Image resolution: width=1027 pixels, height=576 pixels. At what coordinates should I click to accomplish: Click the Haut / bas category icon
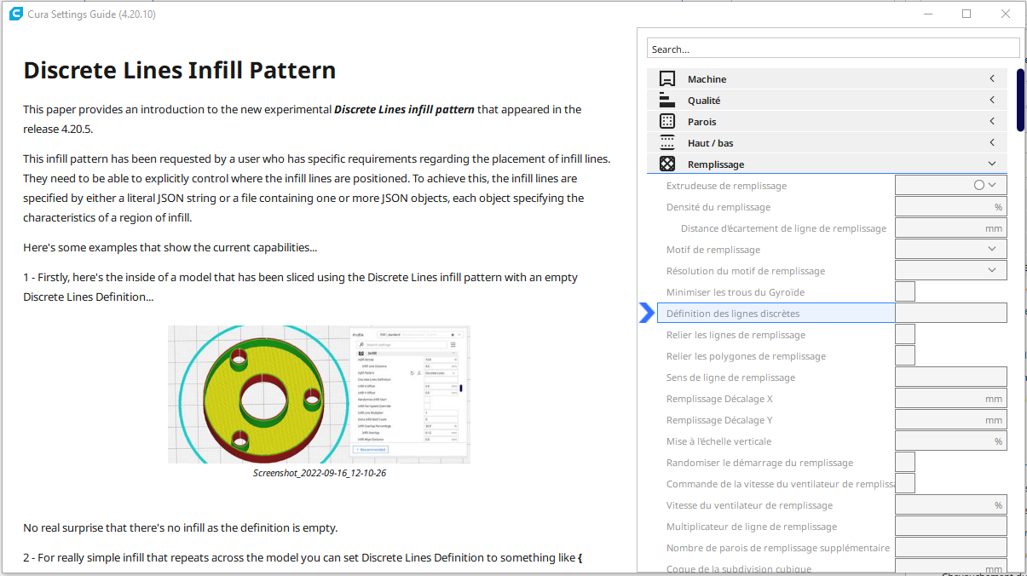tap(667, 143)
